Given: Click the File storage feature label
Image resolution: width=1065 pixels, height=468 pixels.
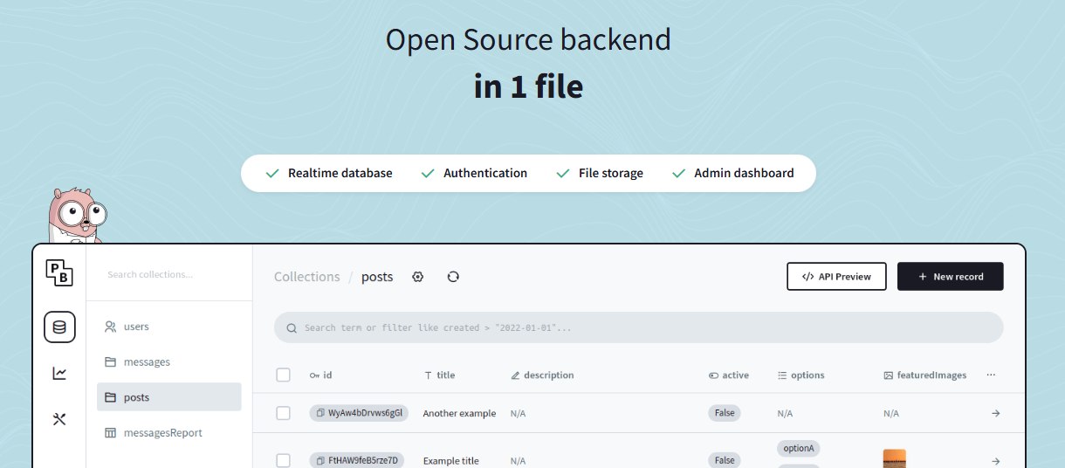Looking at the screenshot, I should coord(611,173).
